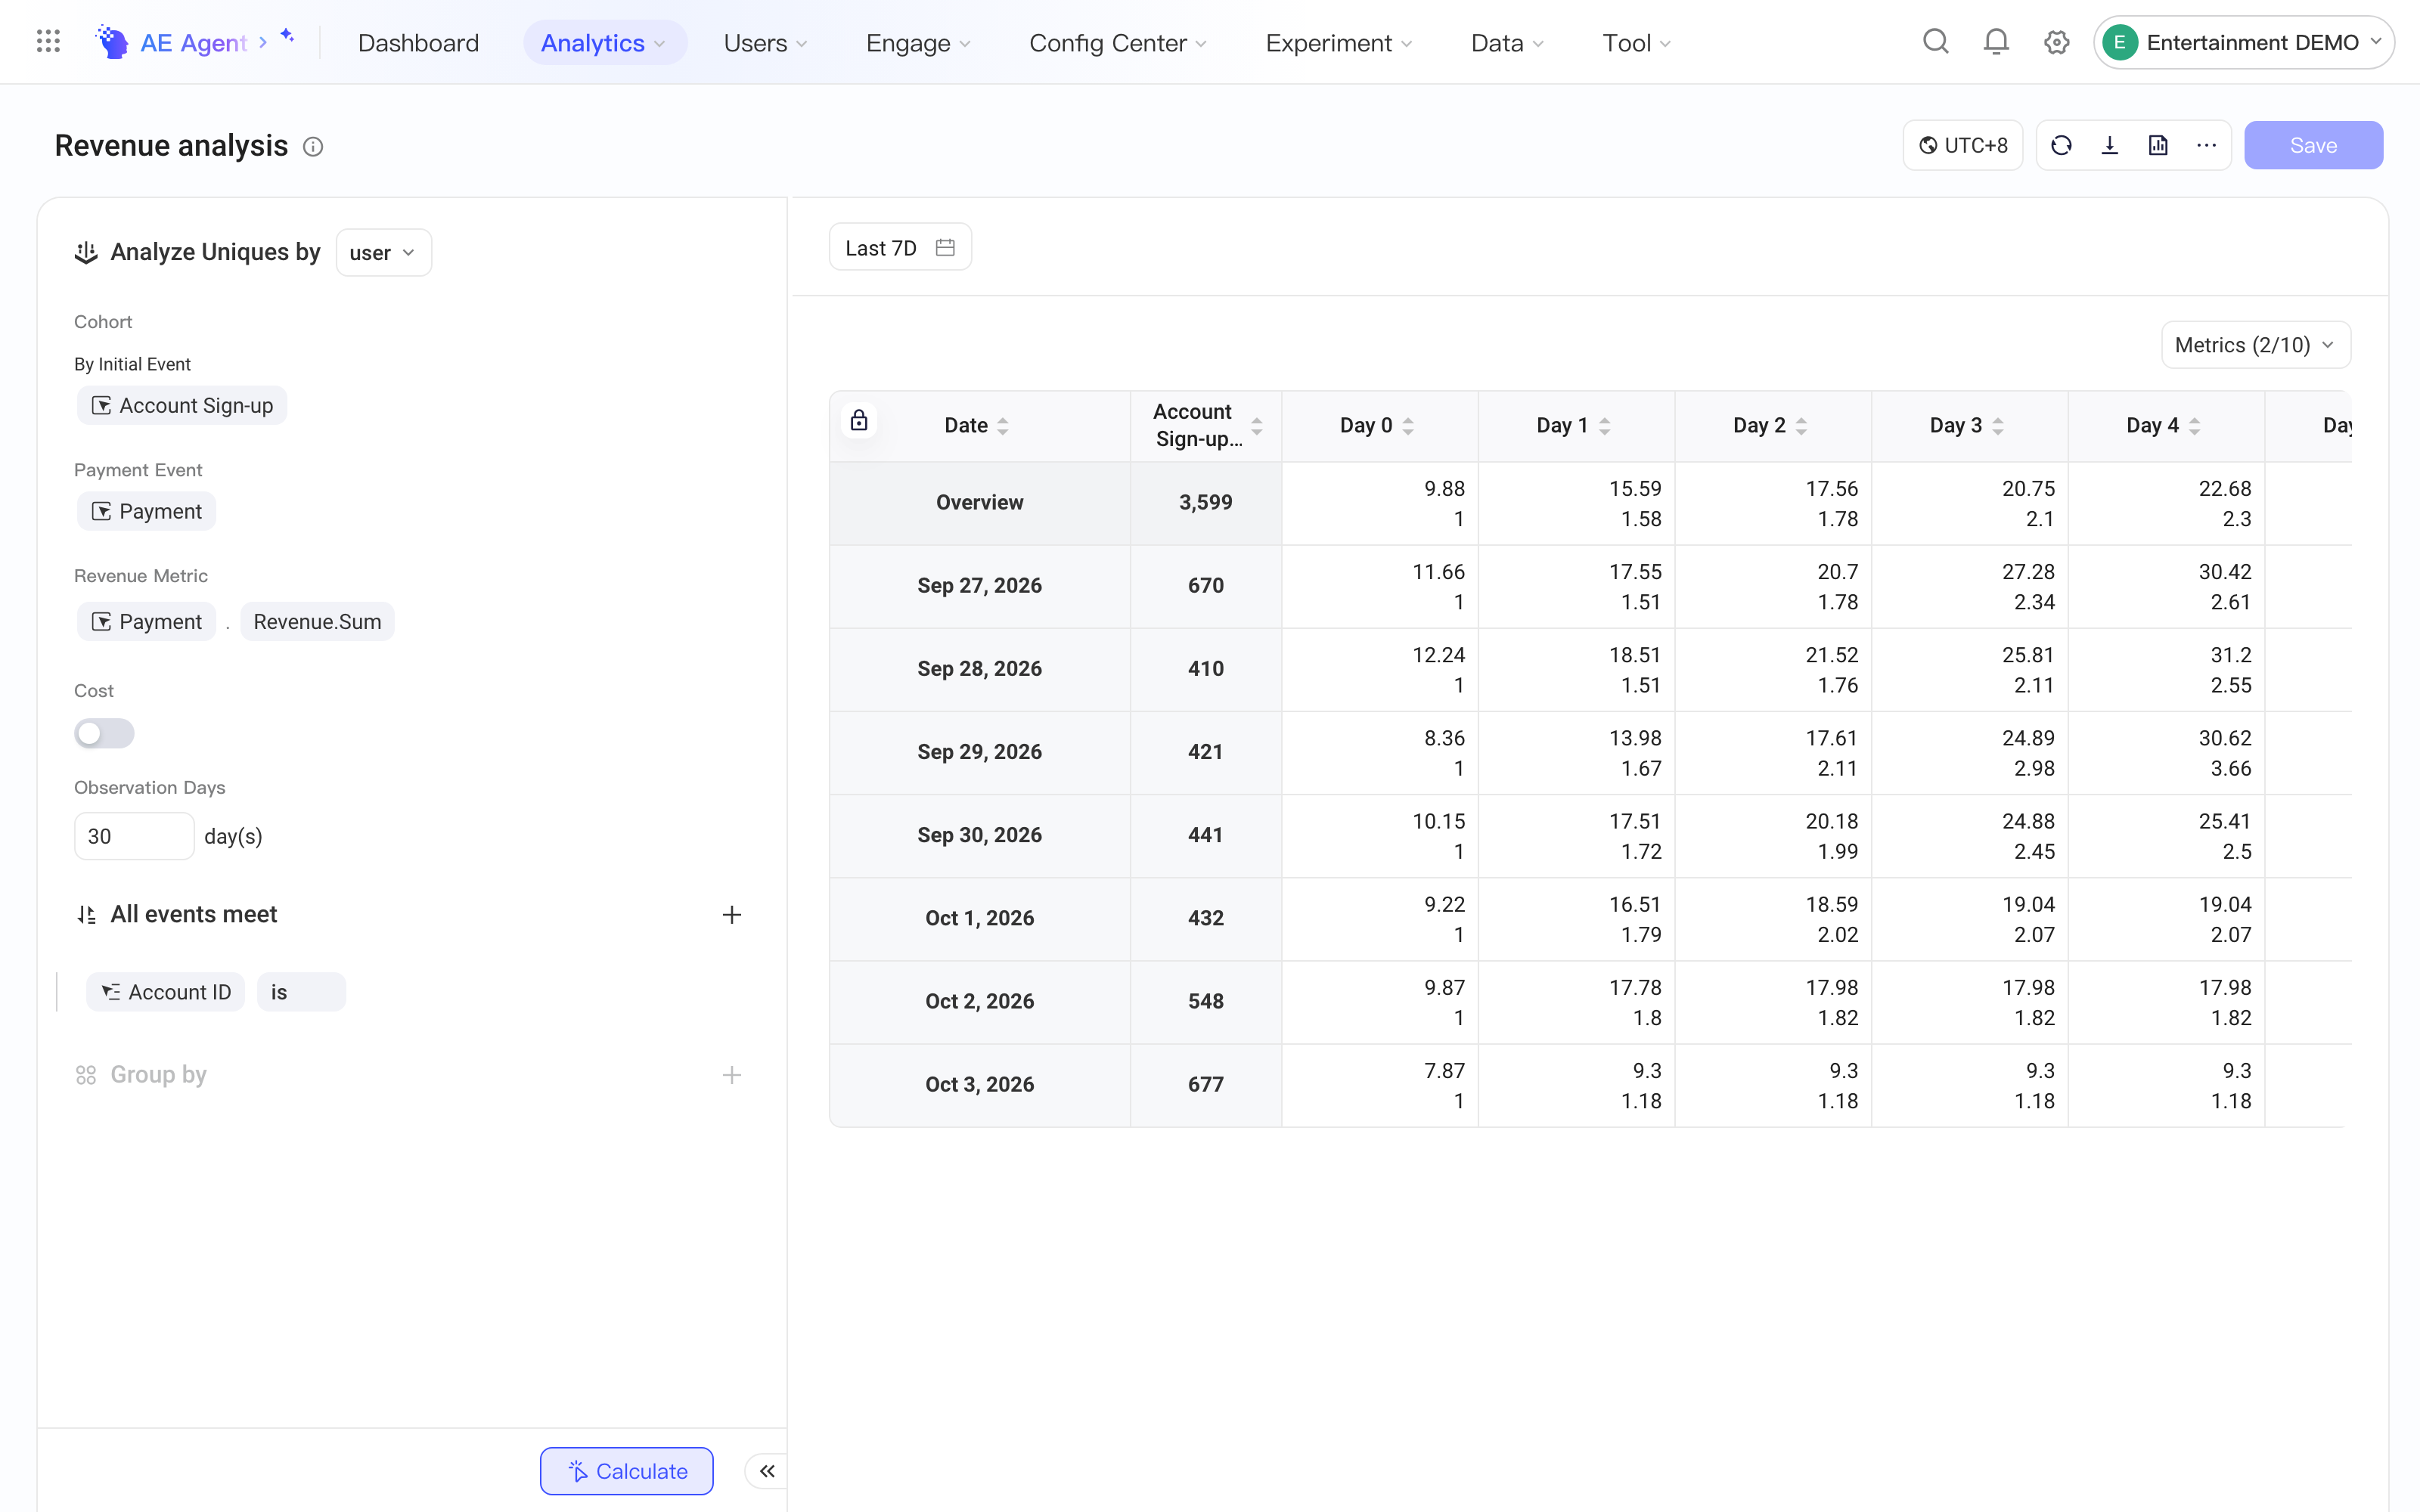Add a Group by dimension
The image size is (2420, 1512).
click(732, 1075)
